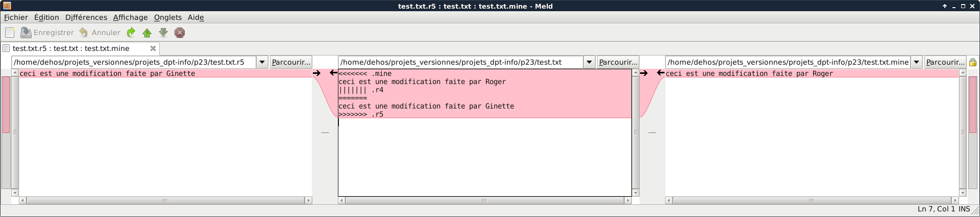
Task: Push Ginette's change right into test.txt
Action: click(x=317, y=73)
